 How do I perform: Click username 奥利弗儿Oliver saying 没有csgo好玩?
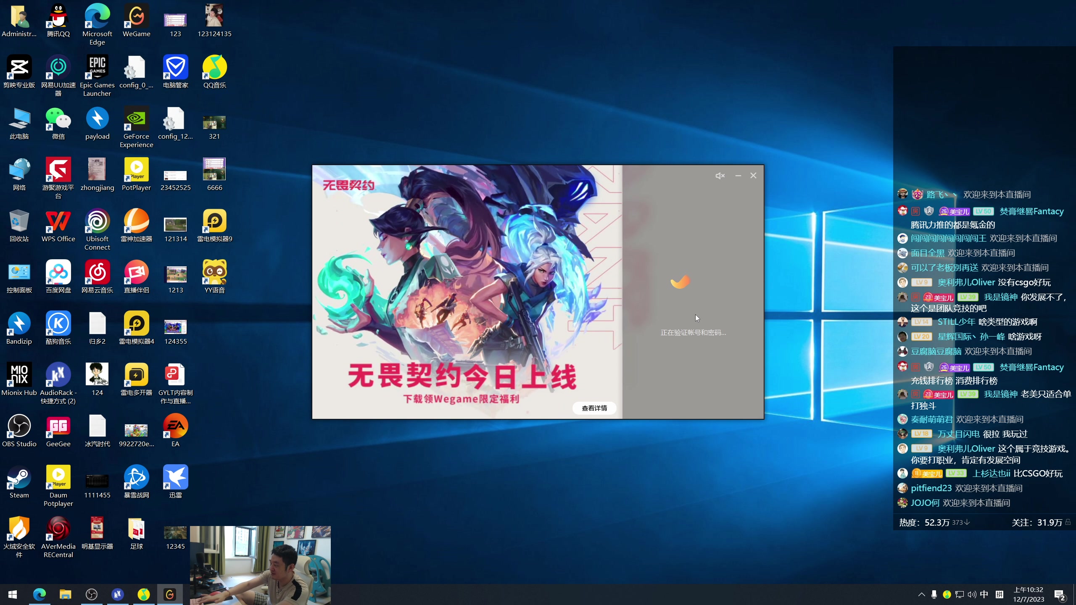click(x=966, y=282)
